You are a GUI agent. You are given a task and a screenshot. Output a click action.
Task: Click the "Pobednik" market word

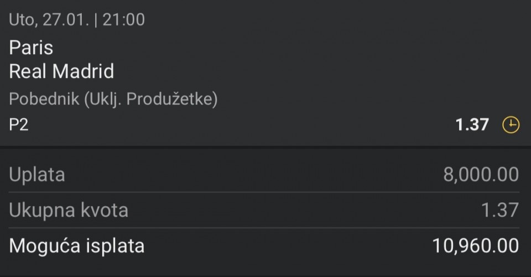[44, 100]
